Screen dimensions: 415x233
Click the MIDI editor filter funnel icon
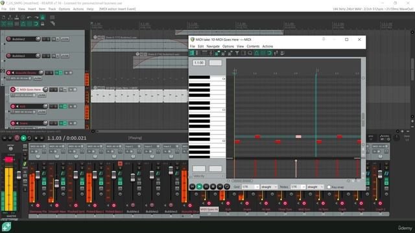coord(237,53)
